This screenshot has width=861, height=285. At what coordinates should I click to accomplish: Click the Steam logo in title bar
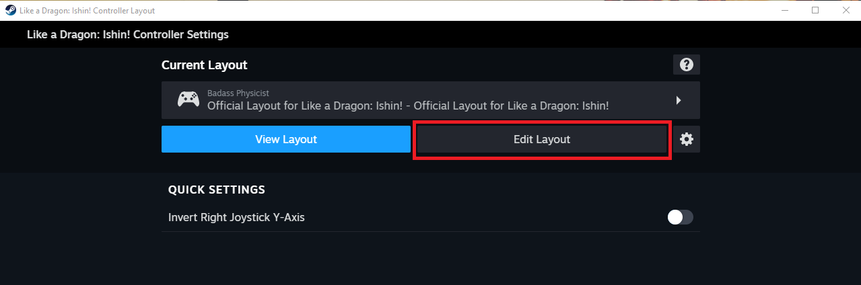coord(10,10)
